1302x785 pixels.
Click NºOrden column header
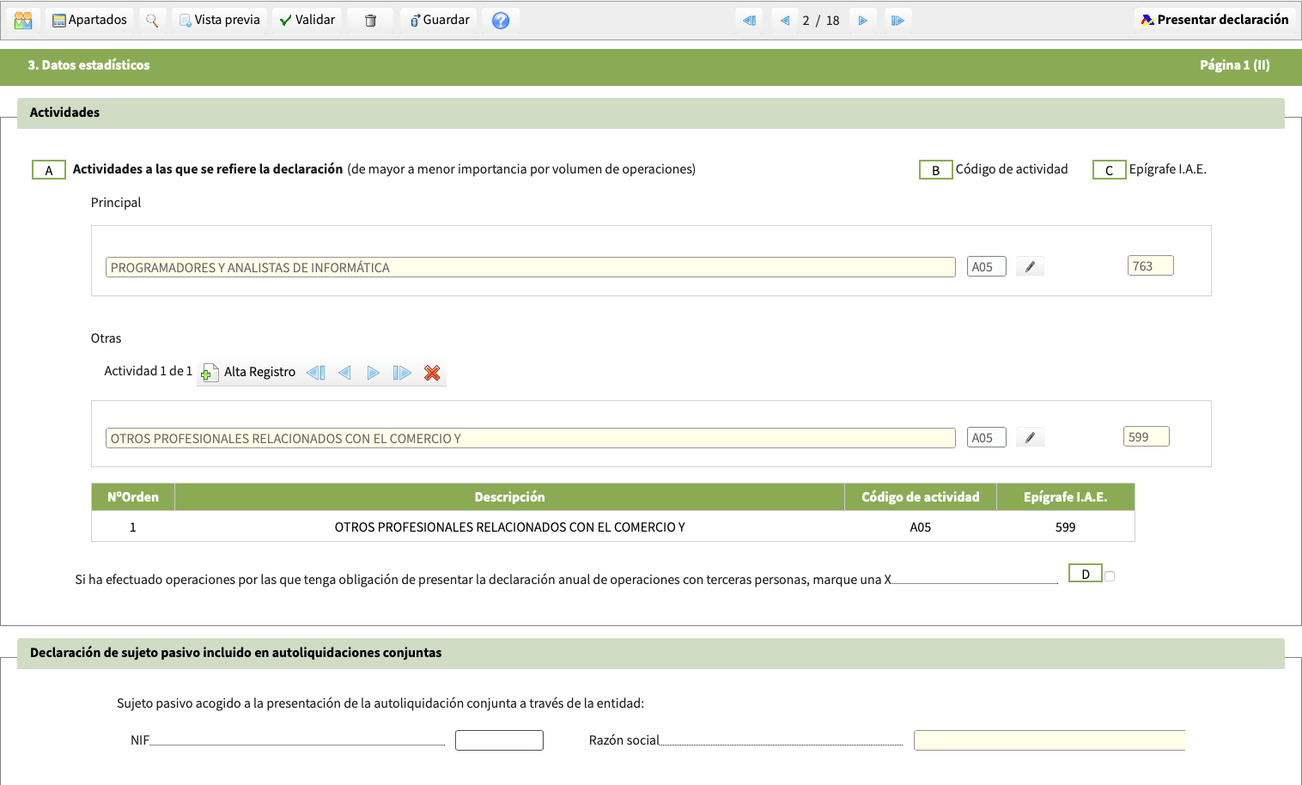click(x=133, y=497)
